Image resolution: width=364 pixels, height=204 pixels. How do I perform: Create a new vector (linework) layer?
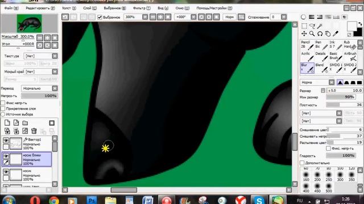pos(16,123)
